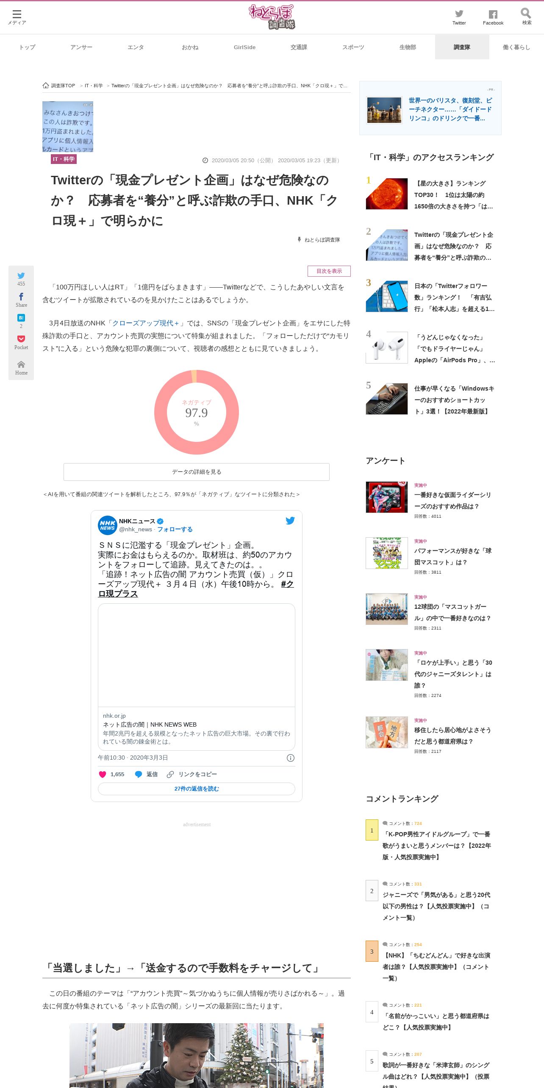
Task: Open K-POP男性アイドルグループ comment ranking
Action: 437,845
